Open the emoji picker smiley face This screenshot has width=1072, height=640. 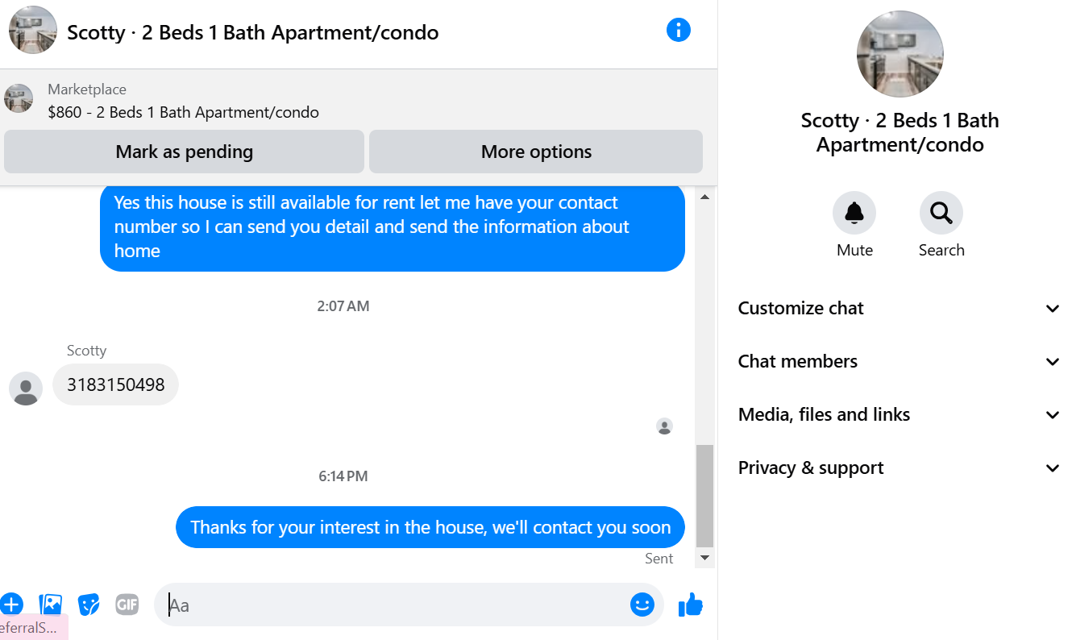[642, 605]
